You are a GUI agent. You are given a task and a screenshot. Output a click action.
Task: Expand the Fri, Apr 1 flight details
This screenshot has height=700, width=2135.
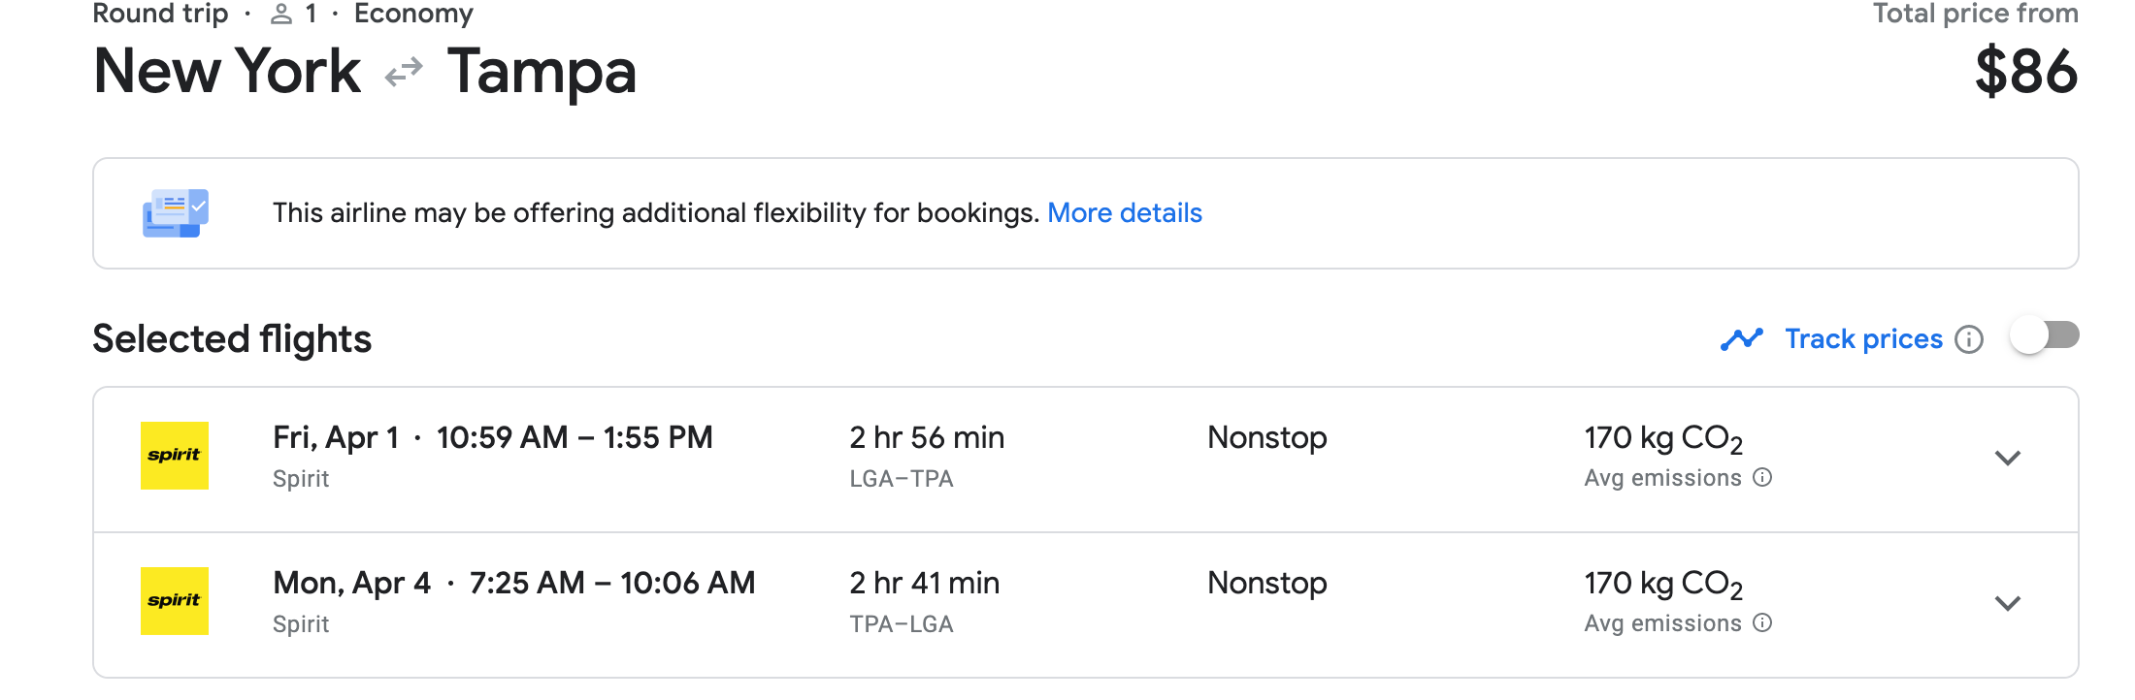2007,458
